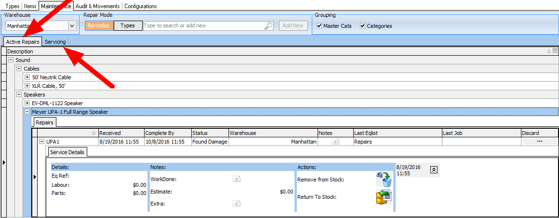The height and width of the screenshot is (218, 559).
Task: Open the Audit & Movements tab
Action: (98, 6)
